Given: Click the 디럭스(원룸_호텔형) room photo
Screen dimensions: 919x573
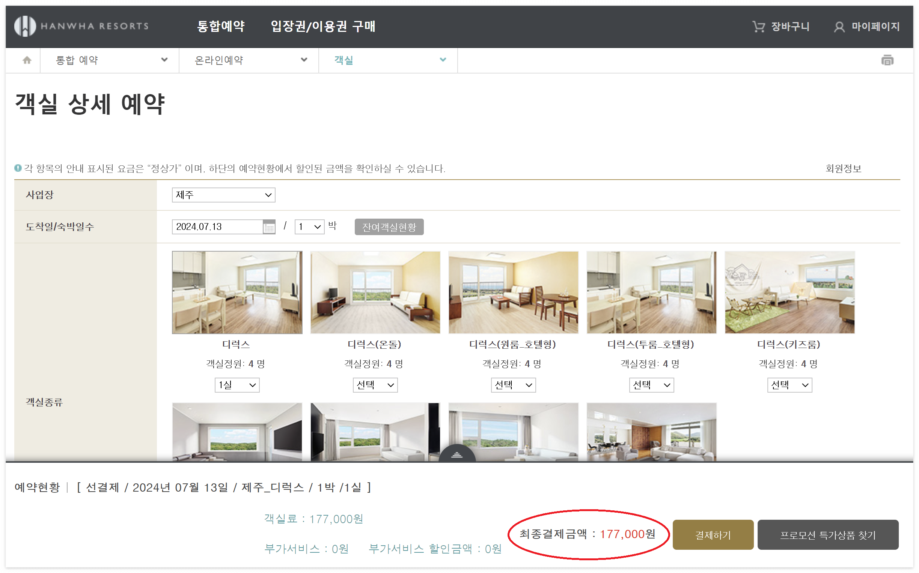Looking at the screenshot, I should coord(513,292).
